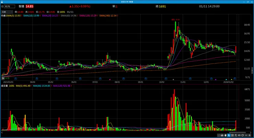This screenshot has width=254, height=138.
Task: Click the refresh circle icon in bottom toolbar
Action: (242, 135)
